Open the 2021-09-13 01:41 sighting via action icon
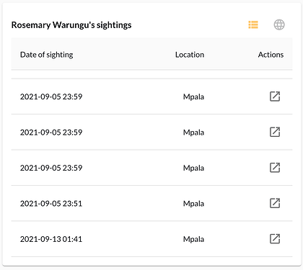Screen dimensions: 303x270 click(x=275, y=239)
